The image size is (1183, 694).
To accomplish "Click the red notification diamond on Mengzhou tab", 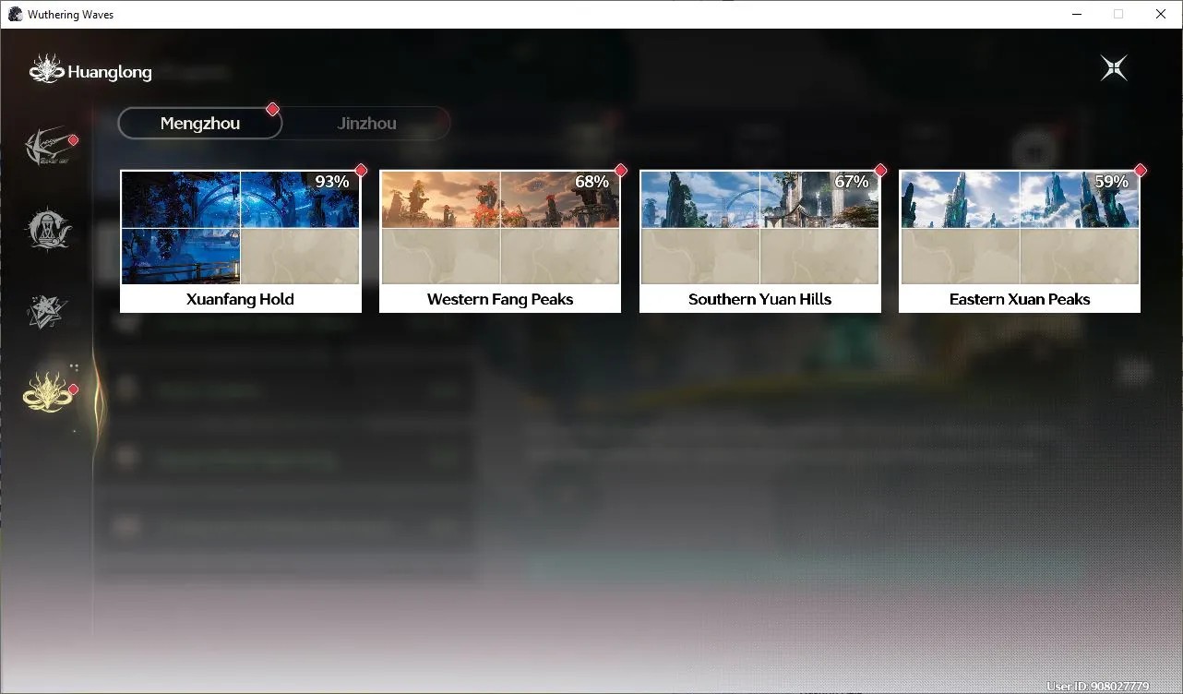I will [272, 109].
